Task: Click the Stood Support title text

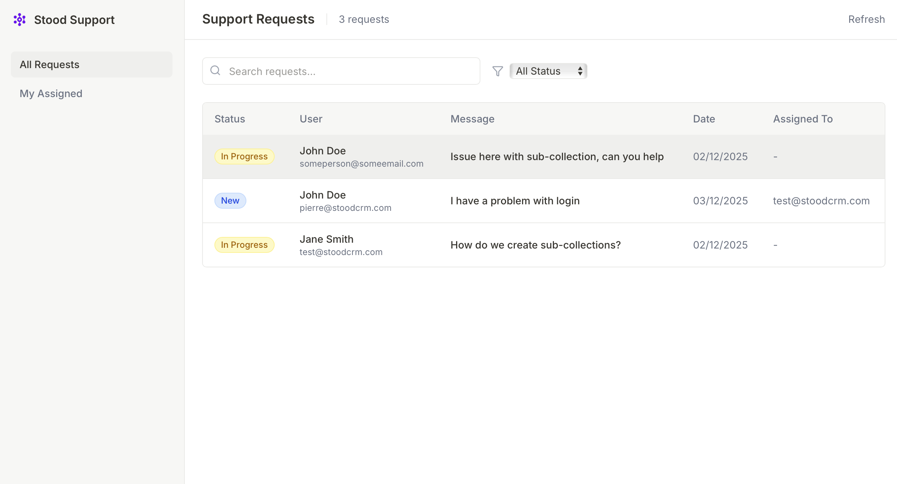Action: [74, 20]
